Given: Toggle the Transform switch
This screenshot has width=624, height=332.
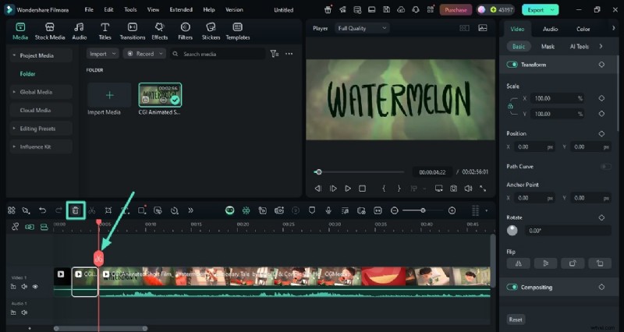Looking at the screenshot, I should click(512, 65).
